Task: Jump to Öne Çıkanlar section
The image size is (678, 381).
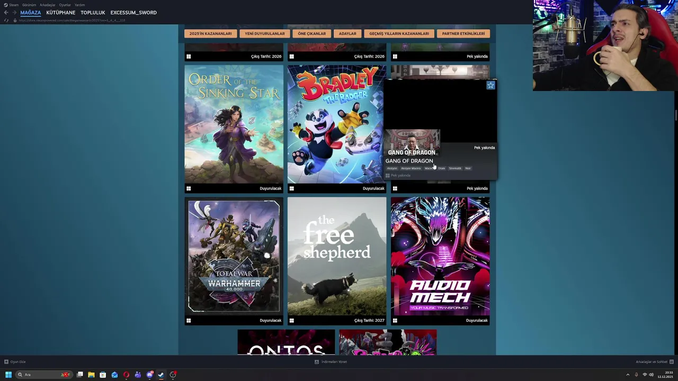Action: tap(311, 33)
